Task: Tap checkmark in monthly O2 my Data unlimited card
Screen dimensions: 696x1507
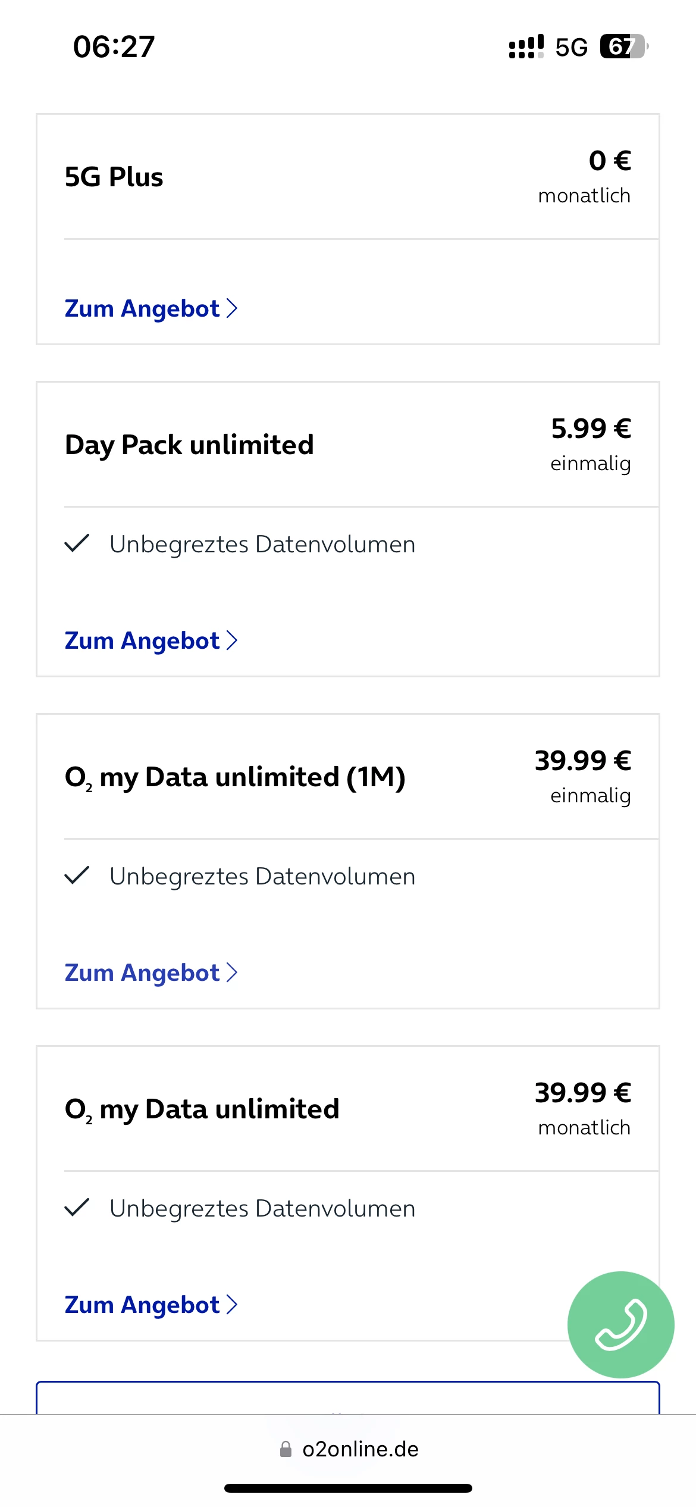Action: tap(77, 1208)
